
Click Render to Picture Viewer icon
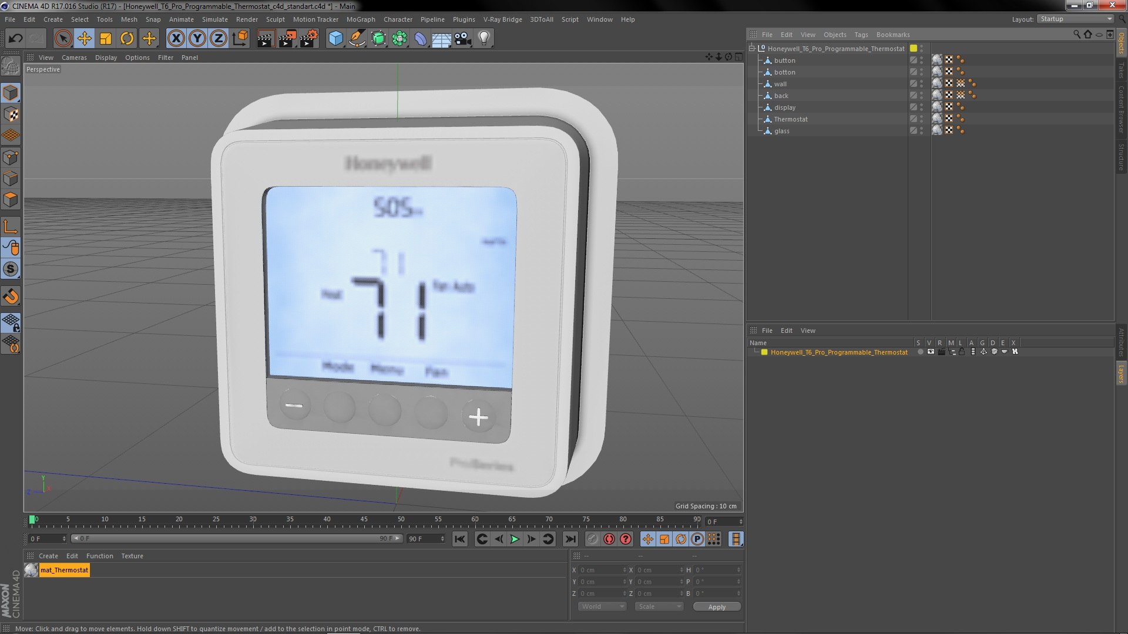(x=287, y=39)
